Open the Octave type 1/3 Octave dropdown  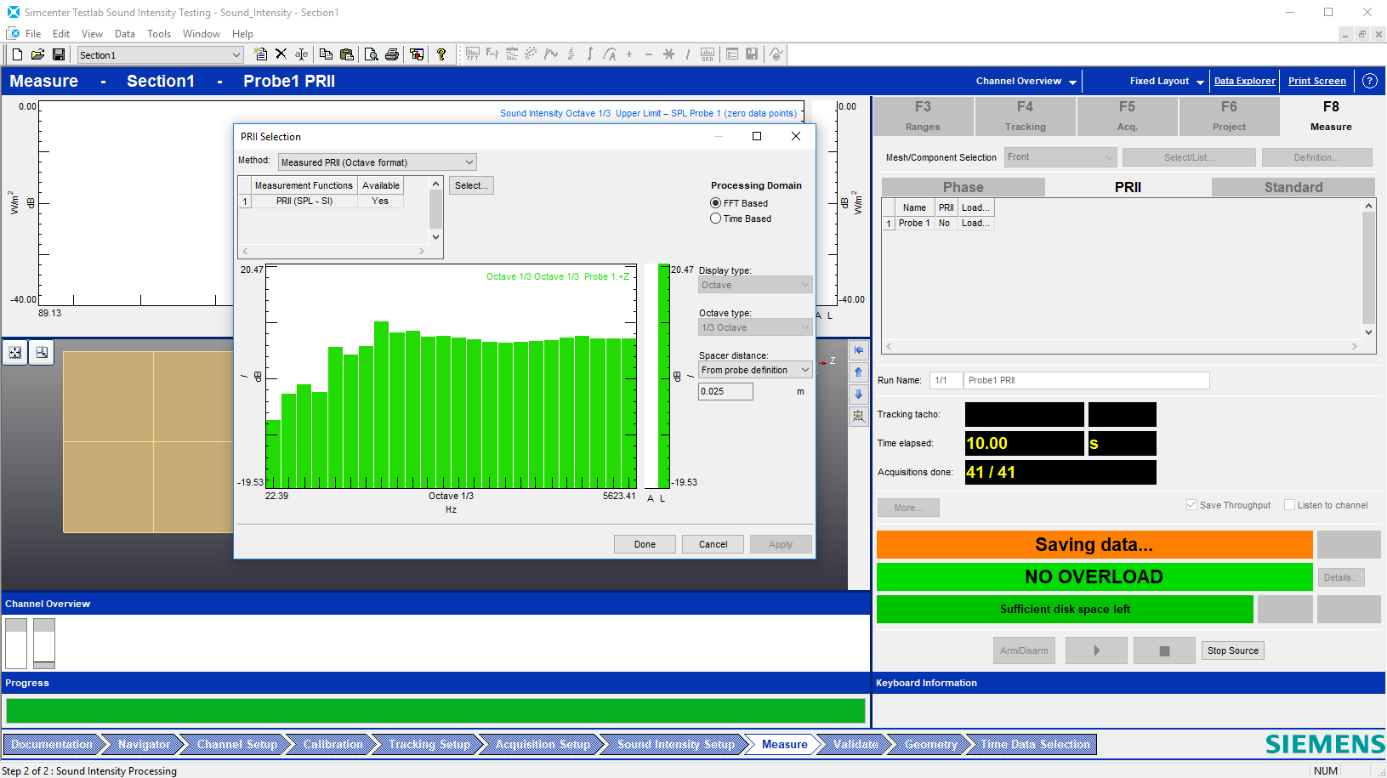pyautogui.click(x=755, y=327)
